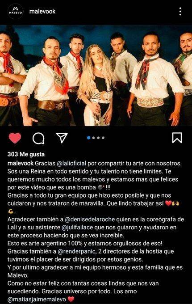Tap the group photo post image

[96, 76]
